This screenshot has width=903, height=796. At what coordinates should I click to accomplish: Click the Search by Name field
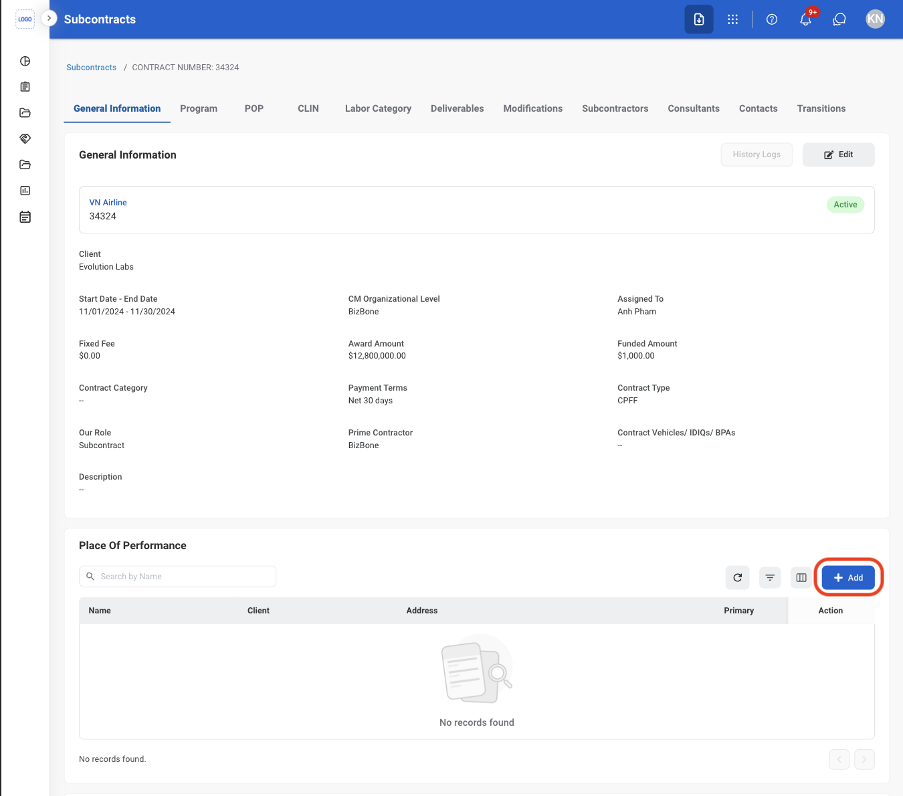click(x=177, y=577)
